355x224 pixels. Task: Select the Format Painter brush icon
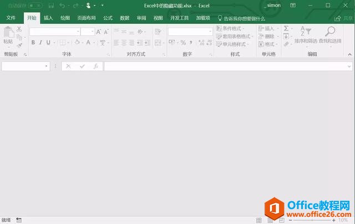19,45
